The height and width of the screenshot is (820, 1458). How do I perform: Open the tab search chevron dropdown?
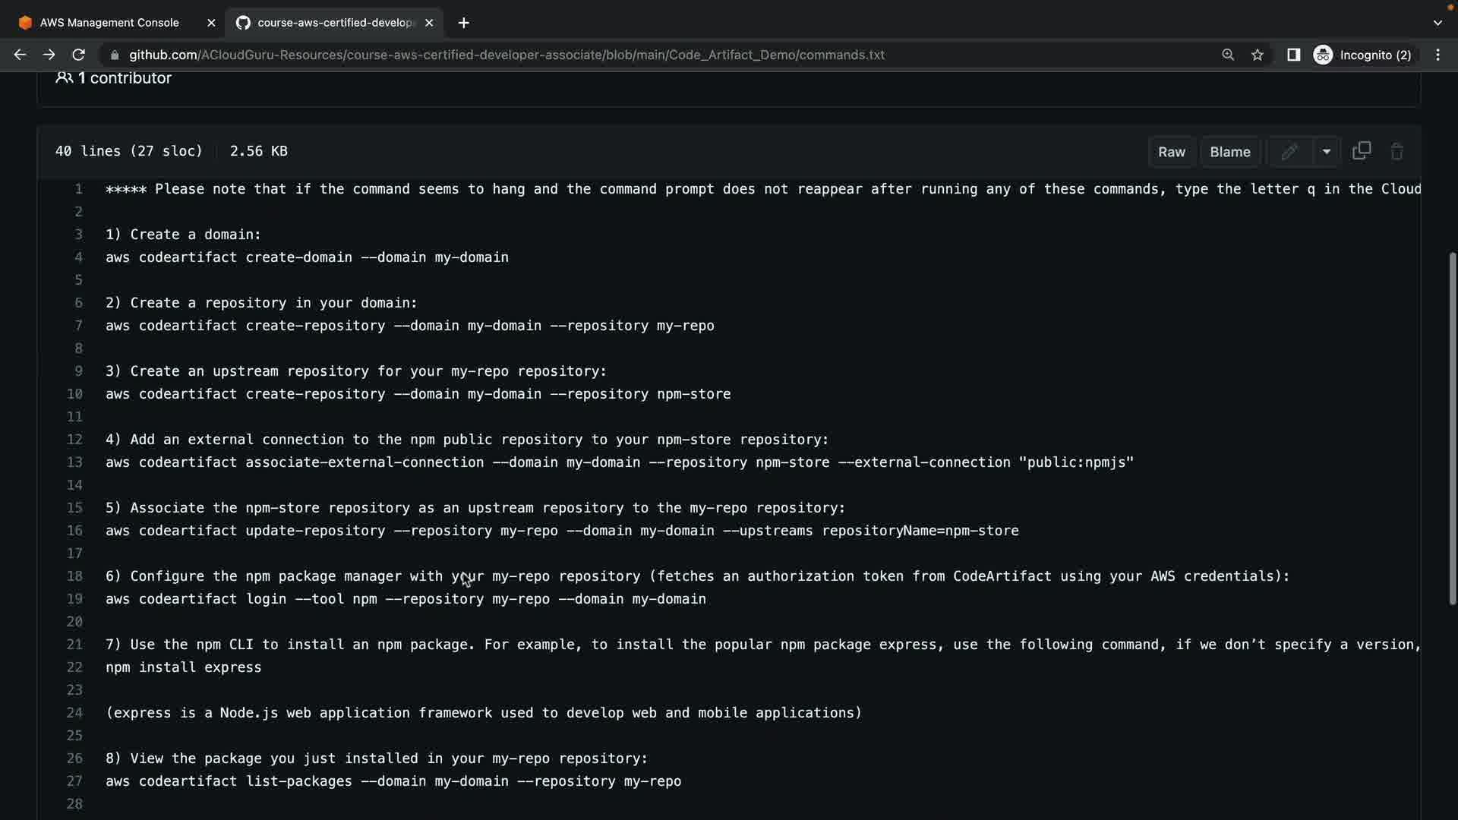click(x=1437, y=23)
